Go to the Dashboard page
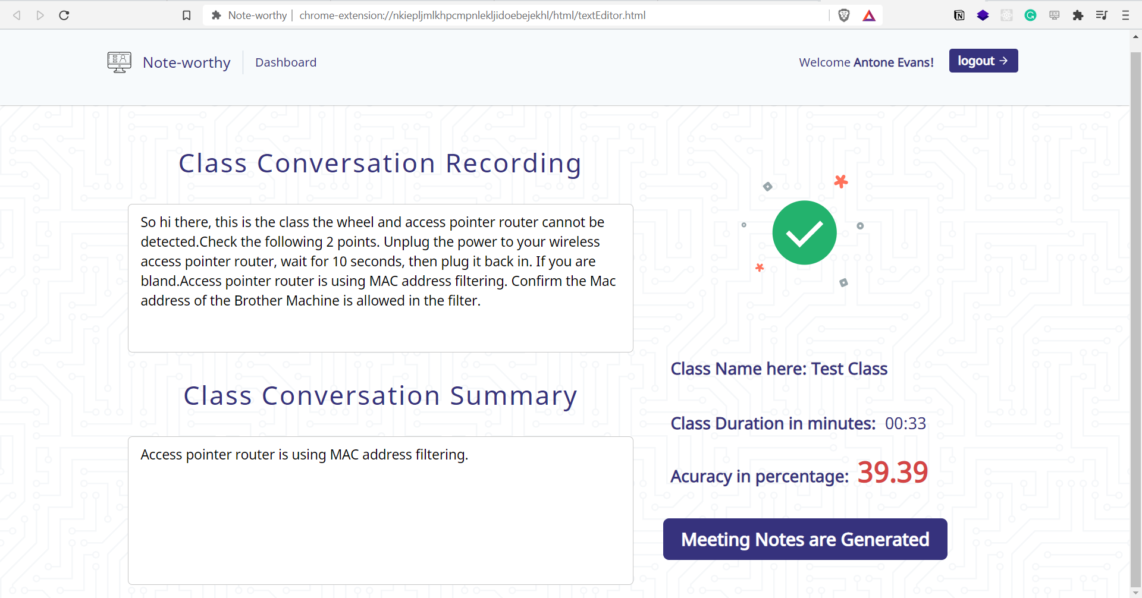The width and height of the screenshot is (1142, 598). [x=286, y=62]
